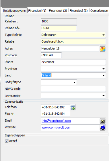This screenshot has width=109, height=161.
Task: Switch to the Opmerkingen tab
Action: click(99, 11)
